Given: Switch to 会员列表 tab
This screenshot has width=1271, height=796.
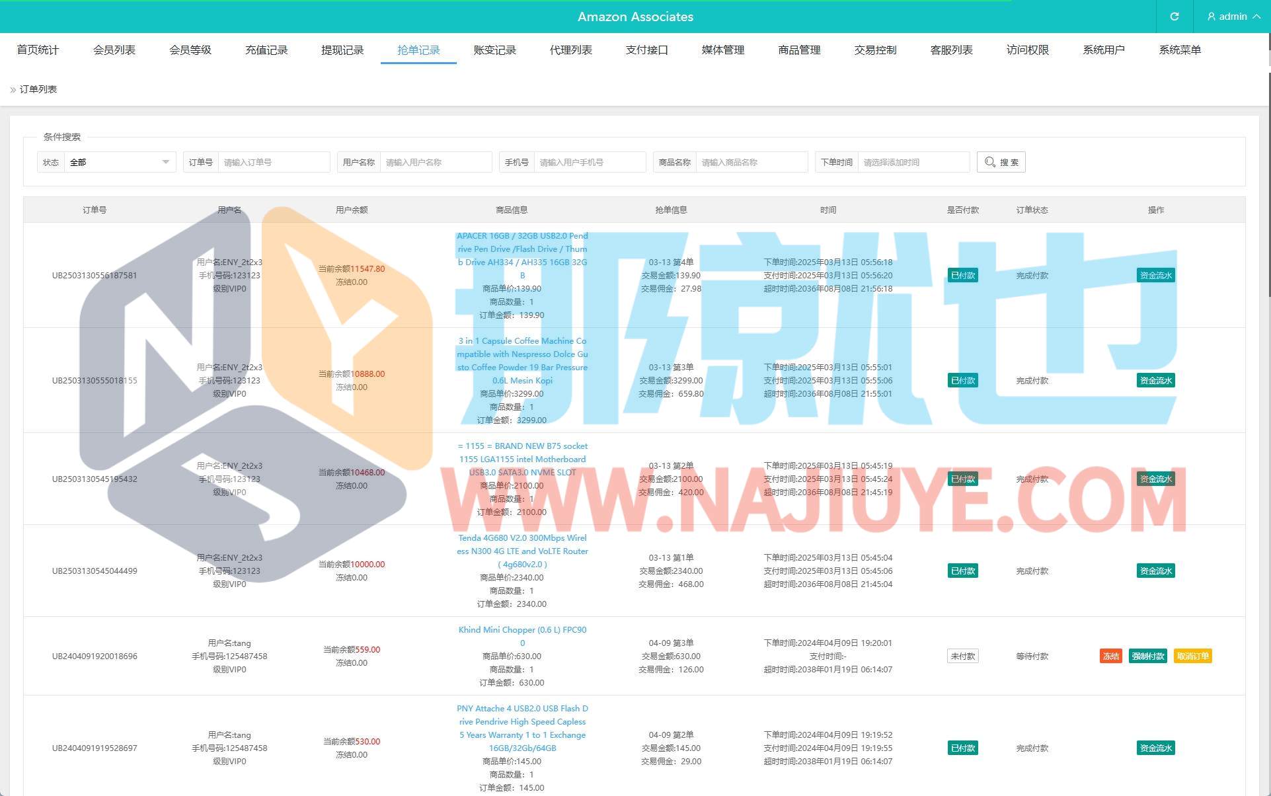Looking at the screenshot, I should coord(114,50).
